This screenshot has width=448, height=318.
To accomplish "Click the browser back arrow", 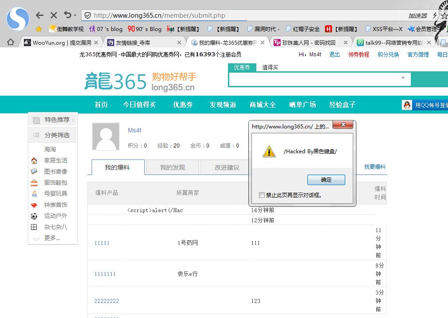I will [40, 15].
